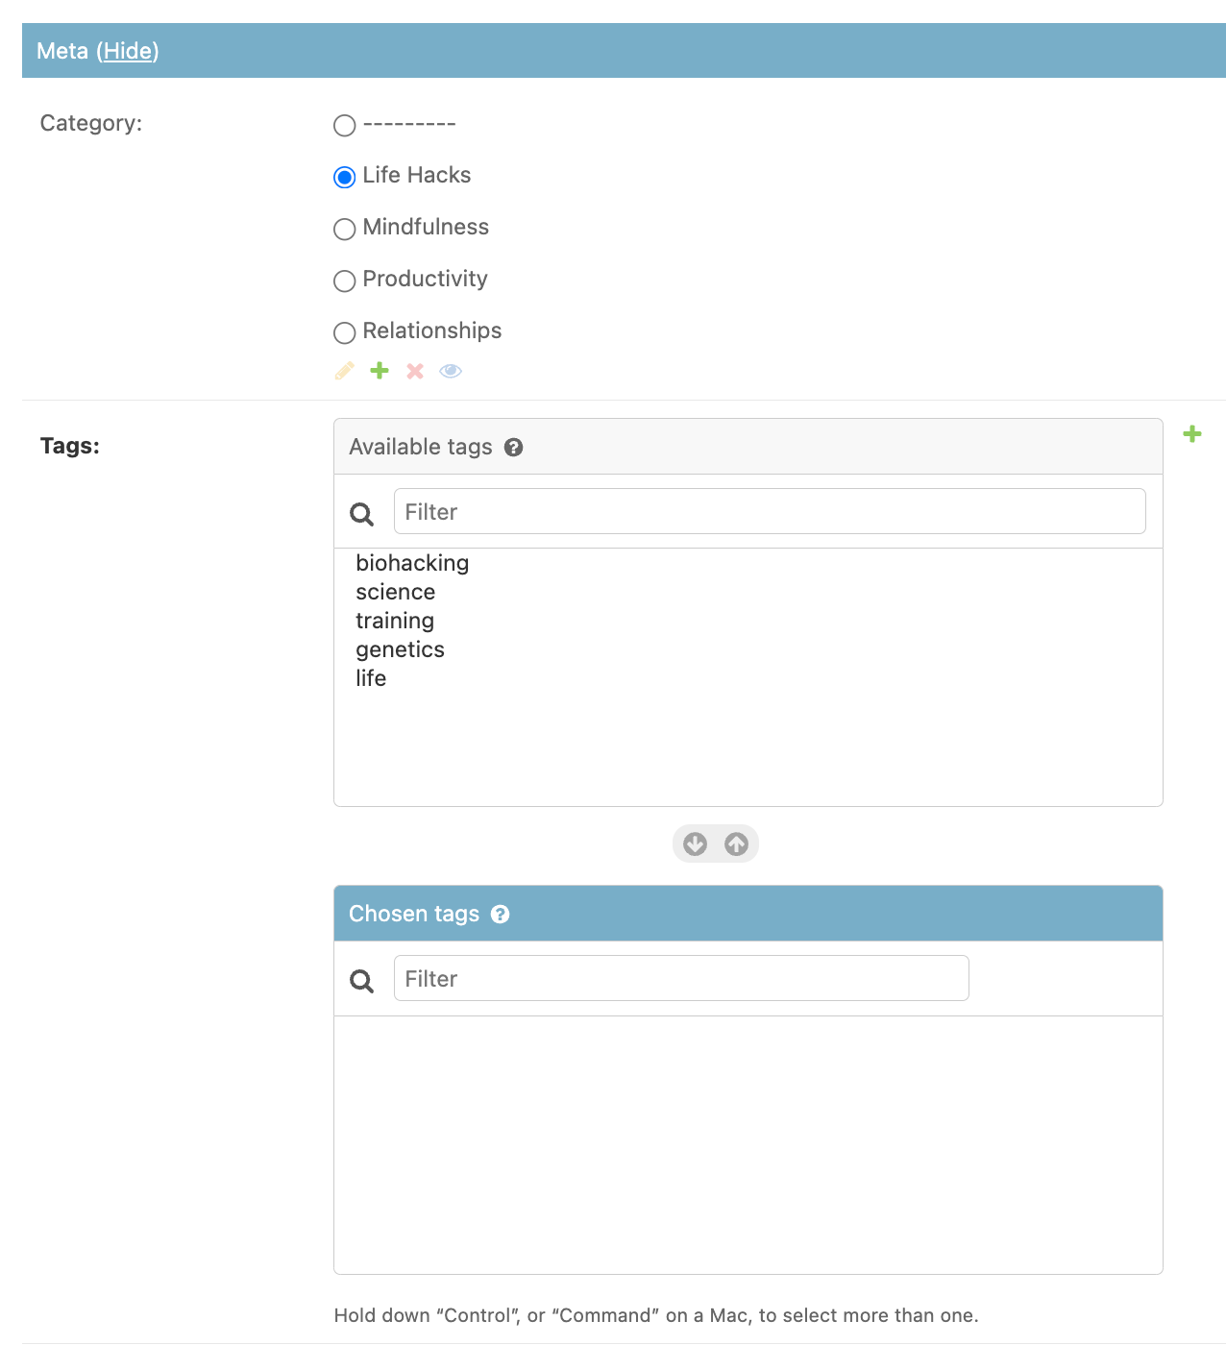
Task: Click the Available tags Filter field
Action: (x=769, y=511)
